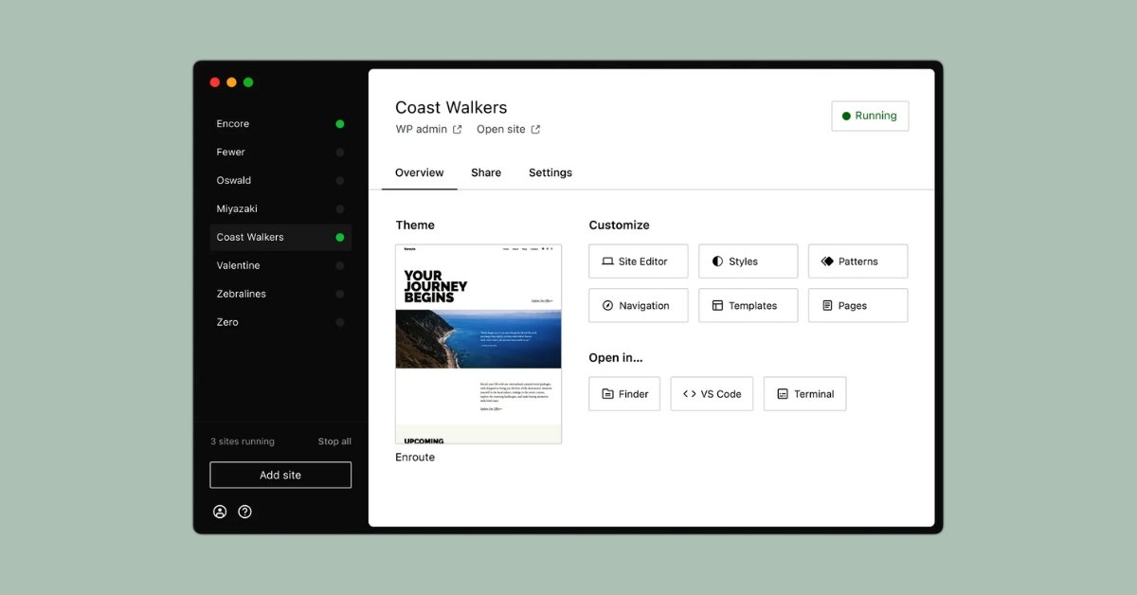Screen dimensions: 1137x595
Task: Click the green status dot next to Encore
Action: 340,123
